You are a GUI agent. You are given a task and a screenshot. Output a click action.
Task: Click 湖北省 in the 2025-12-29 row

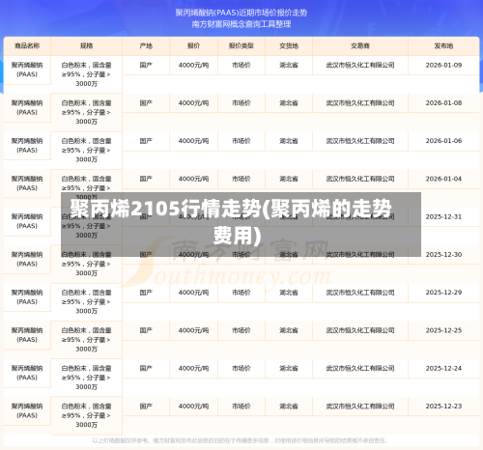[289, 293]
